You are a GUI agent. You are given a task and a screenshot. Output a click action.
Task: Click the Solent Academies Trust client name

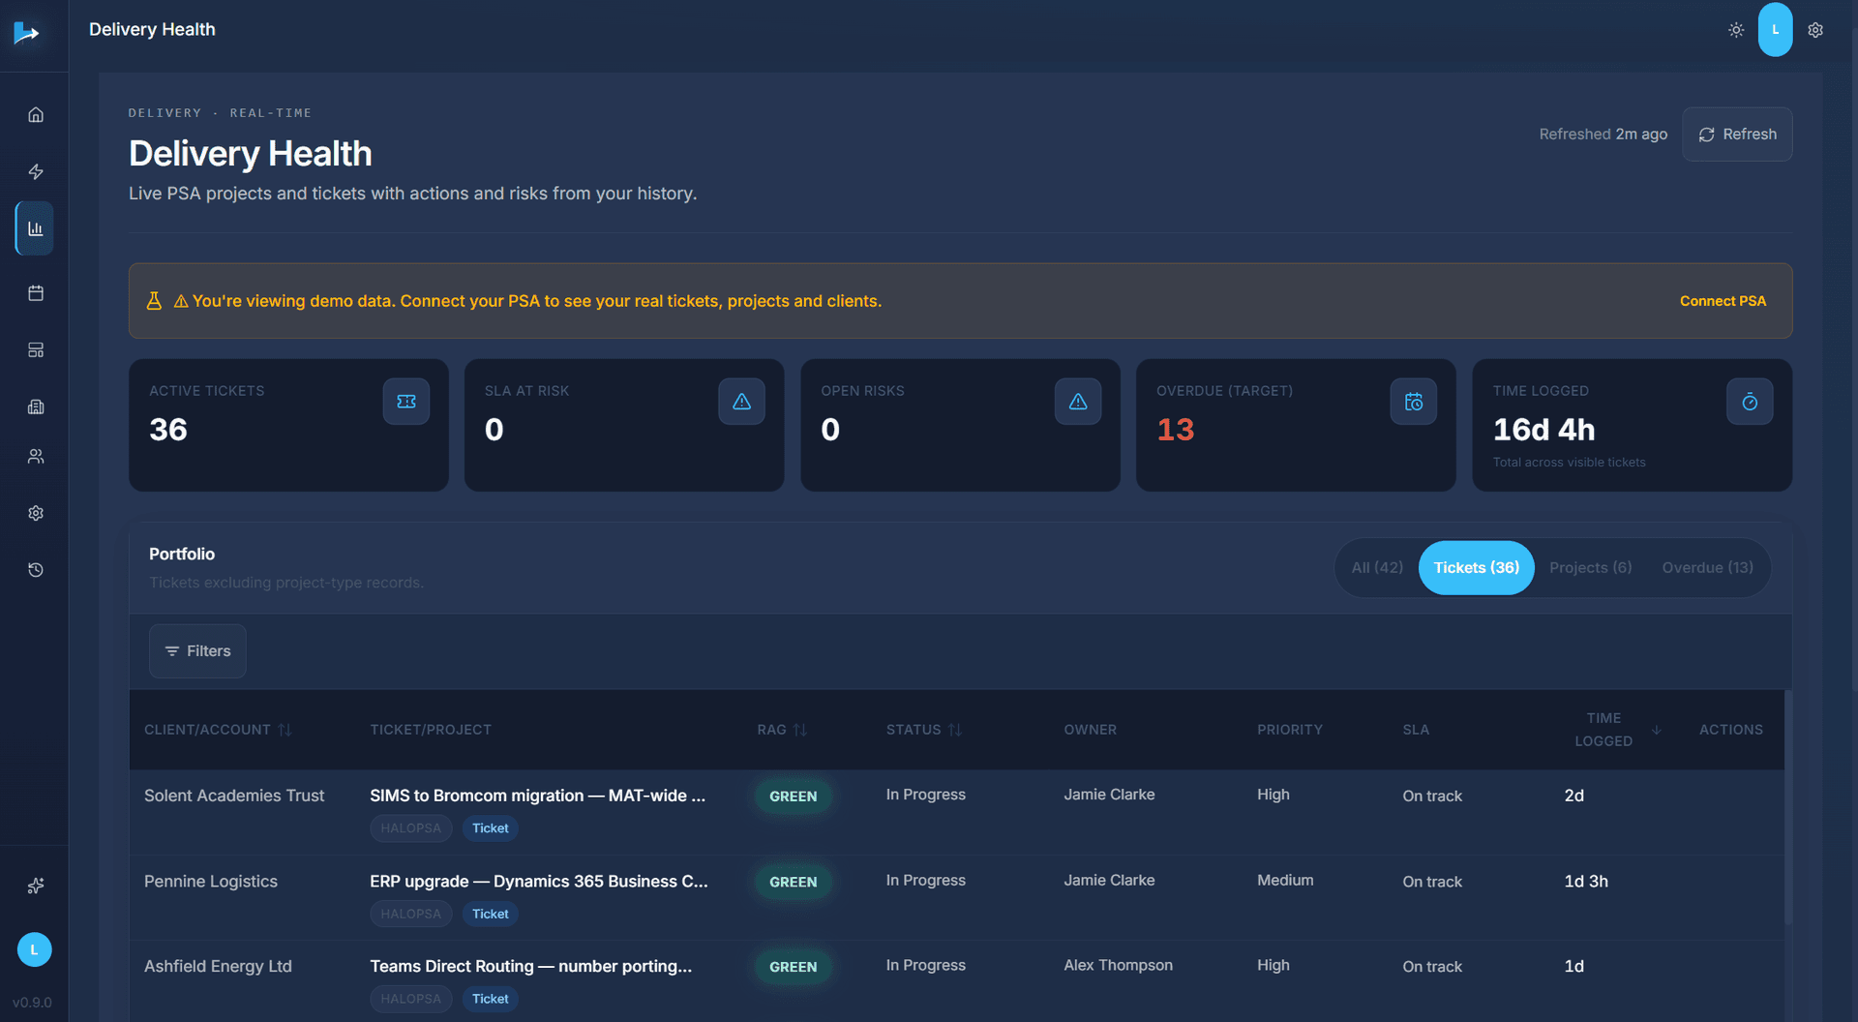point(234,796)
